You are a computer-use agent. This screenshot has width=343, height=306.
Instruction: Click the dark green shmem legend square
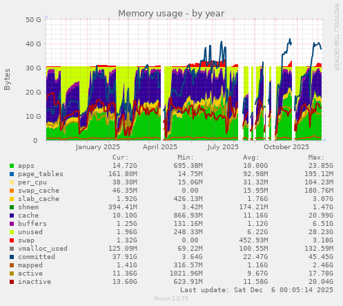pyautogui.click(x=12, y=207)
